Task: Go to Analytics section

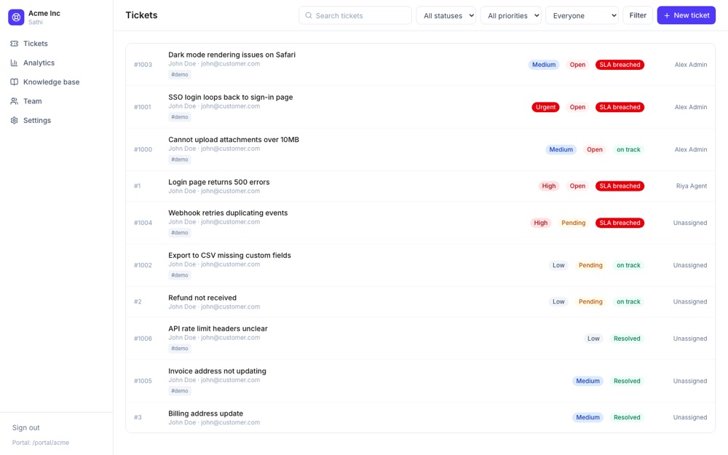Action: 39,63
